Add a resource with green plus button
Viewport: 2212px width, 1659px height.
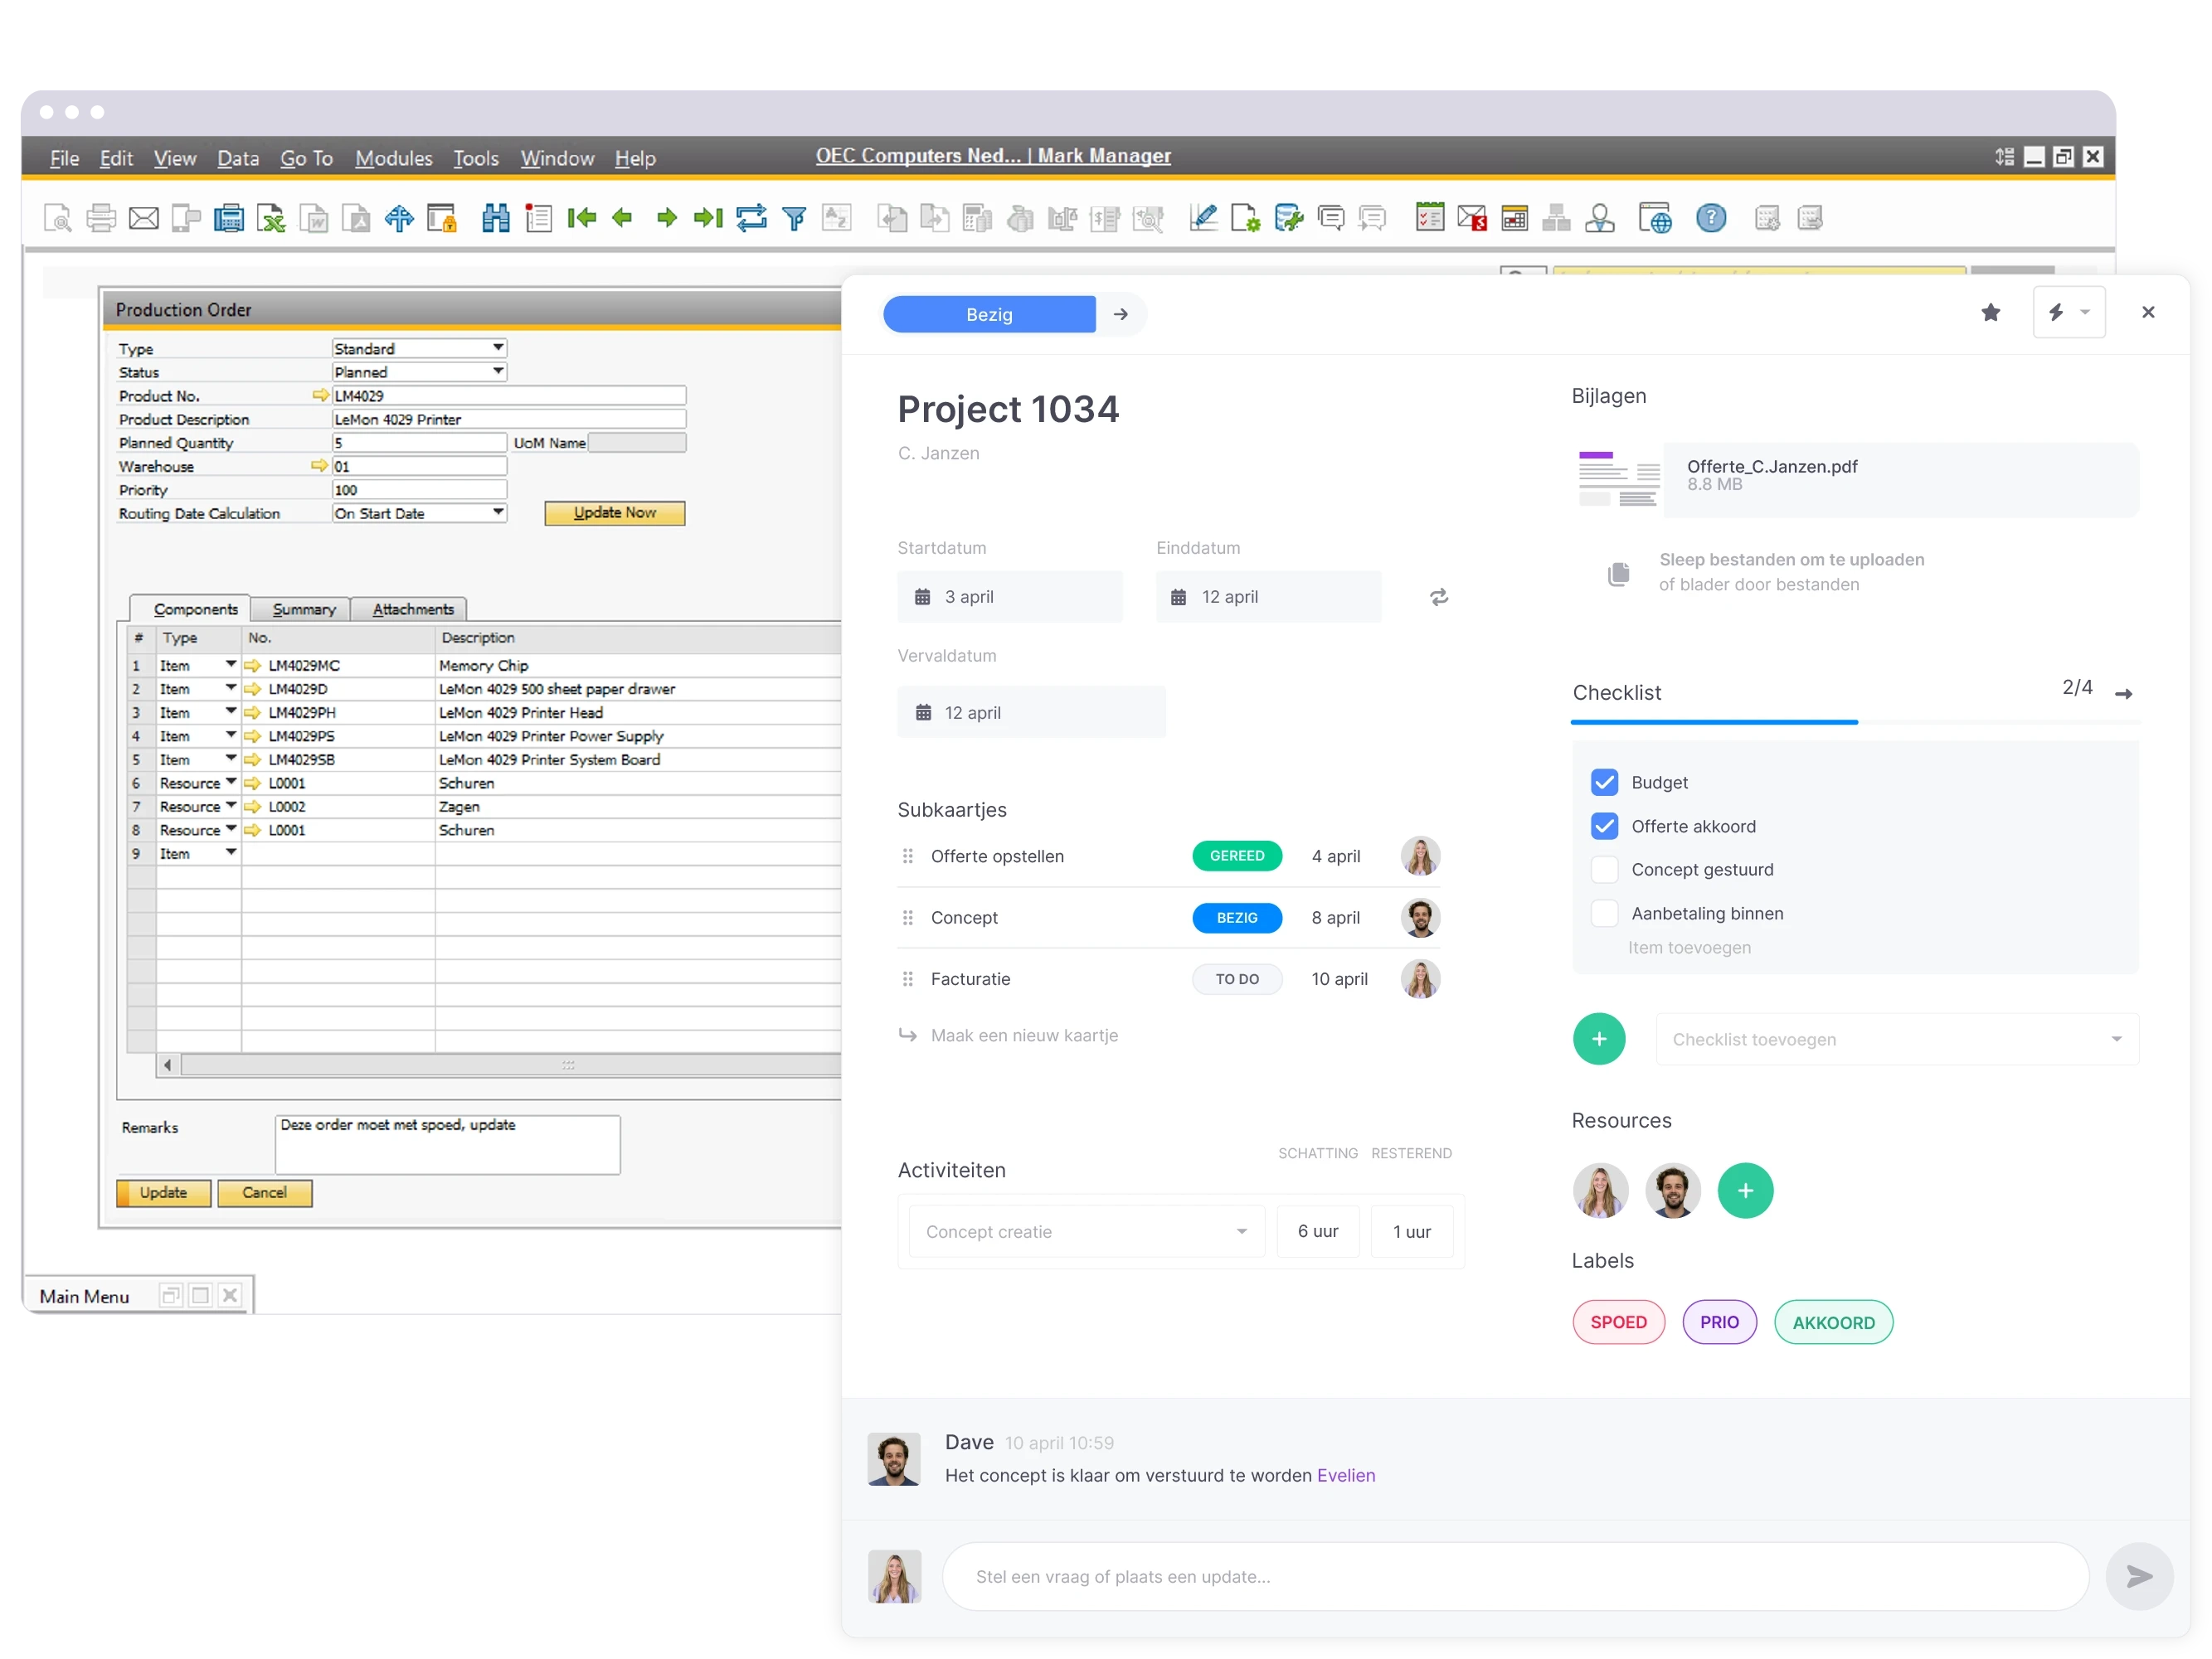pos(1744,1191)
